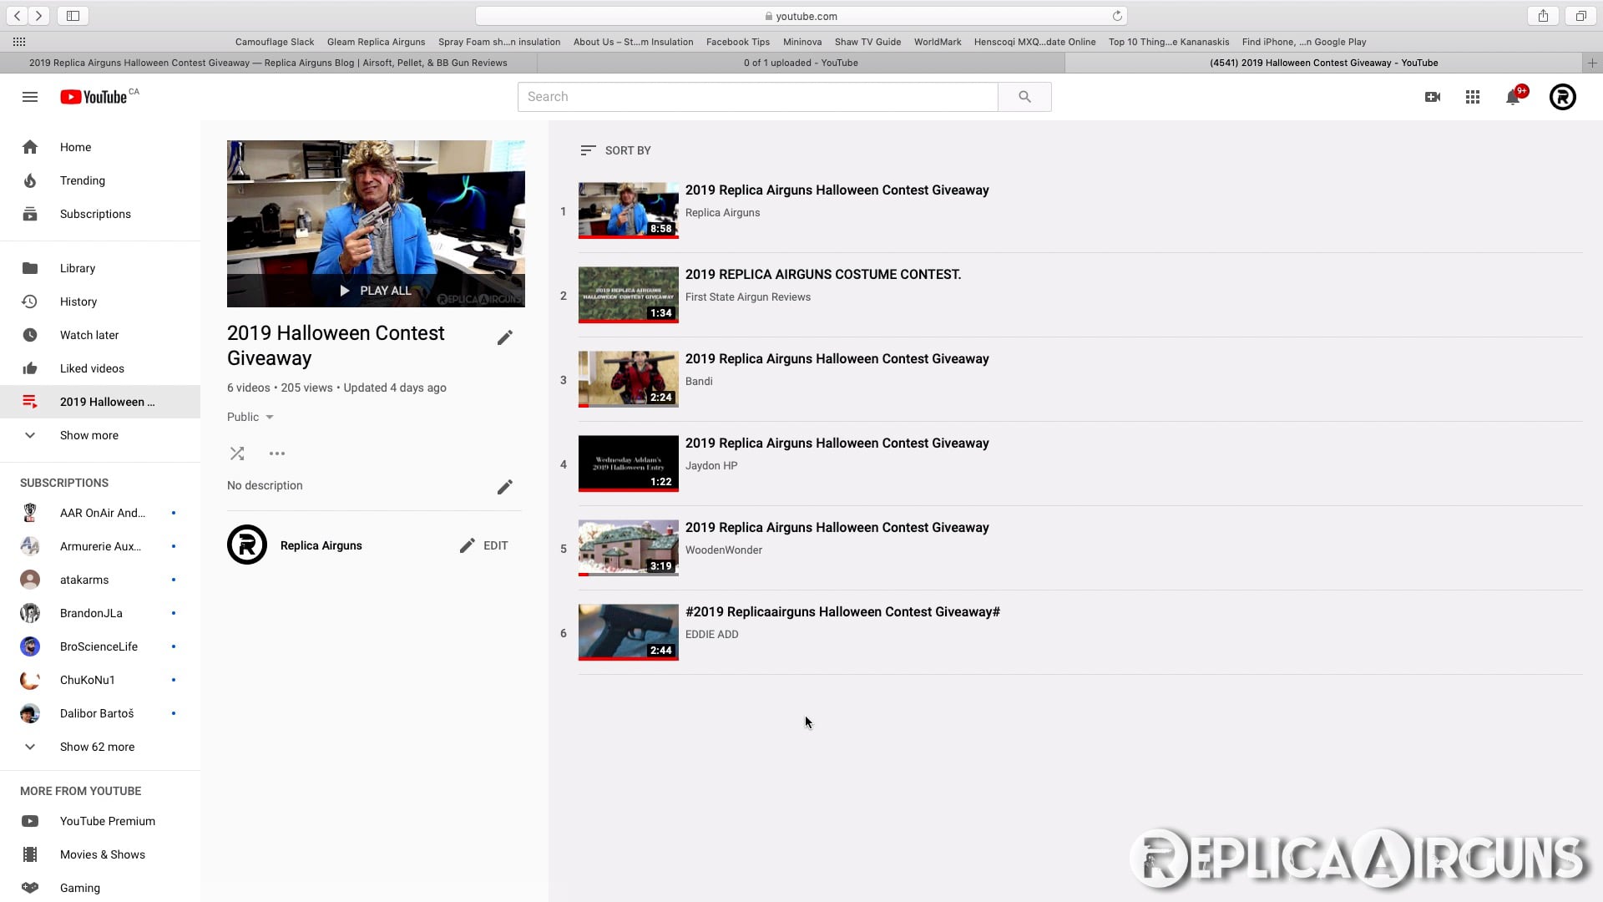The height and width of the screenshot is (902, 1603).
Task: Open Library in sidebar
Action: pos(100,268)
